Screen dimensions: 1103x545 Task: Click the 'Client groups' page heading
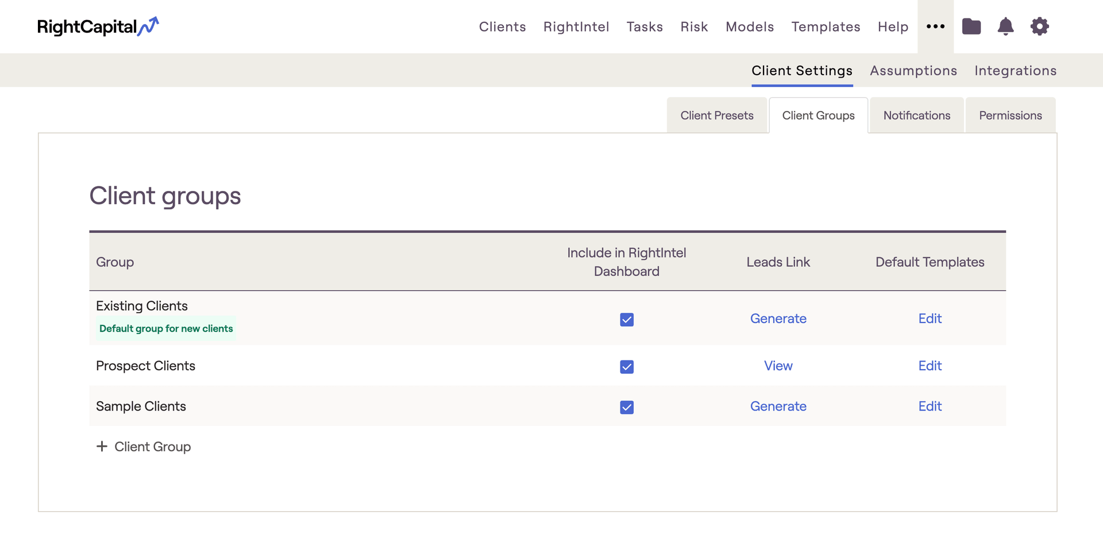[165, 197]
